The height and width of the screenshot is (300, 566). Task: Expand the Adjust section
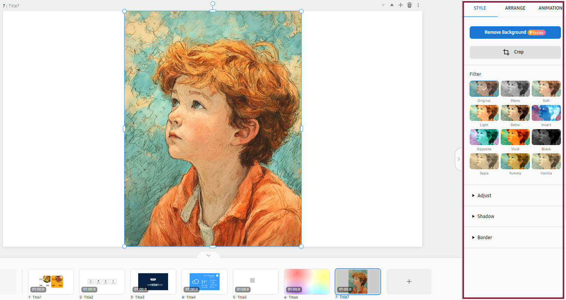click(484, 196)
